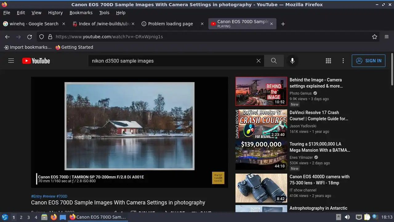Open the Edit menu

coord(21,13)
